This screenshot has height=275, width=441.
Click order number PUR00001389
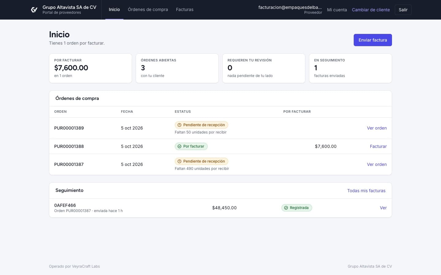pyautogui.click(x=69, y=128)
